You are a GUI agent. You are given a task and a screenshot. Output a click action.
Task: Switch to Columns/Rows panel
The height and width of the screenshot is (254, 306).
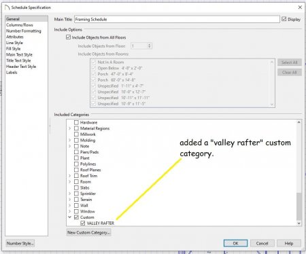(x=20, y=25)
